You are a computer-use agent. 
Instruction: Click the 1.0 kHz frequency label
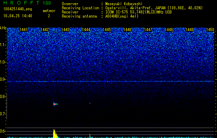[x=3, y=62]
